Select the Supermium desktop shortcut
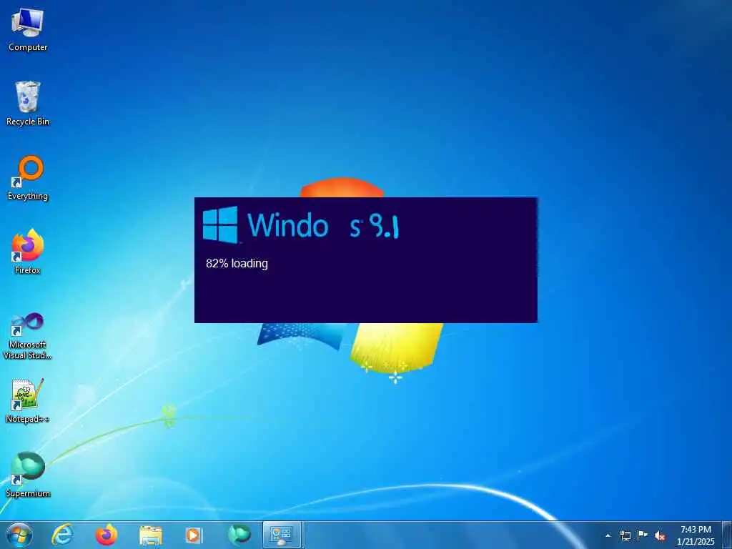732x549 pixels. [28, 475]
